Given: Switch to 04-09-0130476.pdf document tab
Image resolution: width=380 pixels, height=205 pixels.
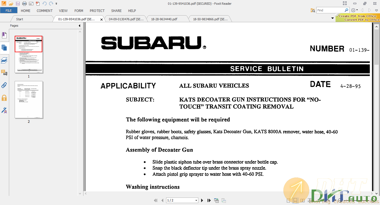Looking at the screenshot, I should point(126,19).
